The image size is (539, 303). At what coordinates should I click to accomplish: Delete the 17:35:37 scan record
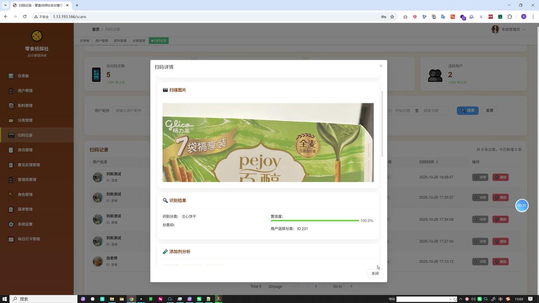(501, 197)
